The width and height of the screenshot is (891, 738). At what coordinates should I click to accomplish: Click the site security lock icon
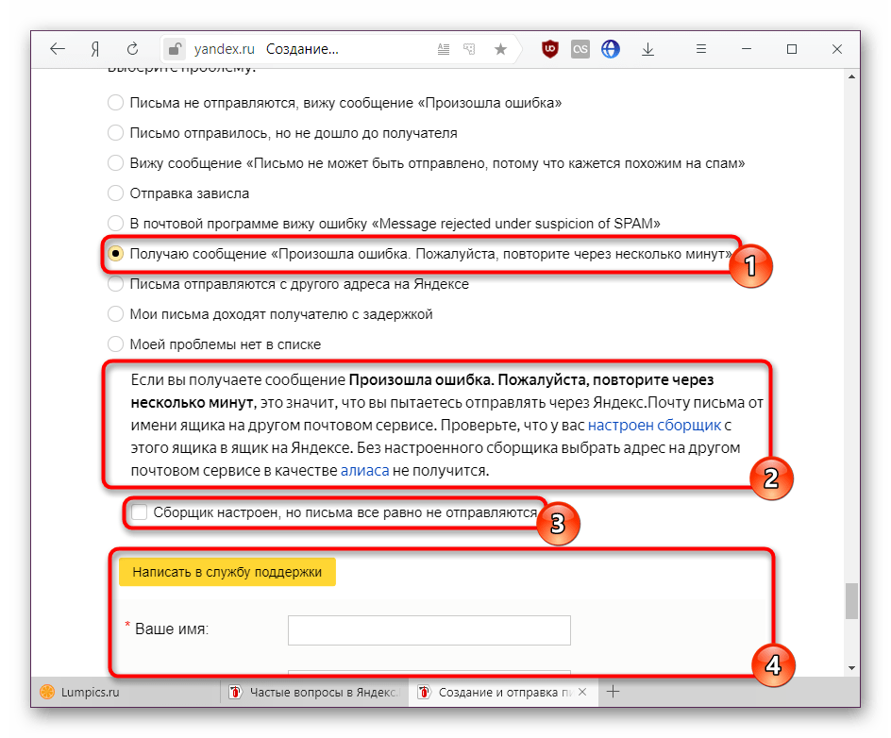tap(175, 49)
